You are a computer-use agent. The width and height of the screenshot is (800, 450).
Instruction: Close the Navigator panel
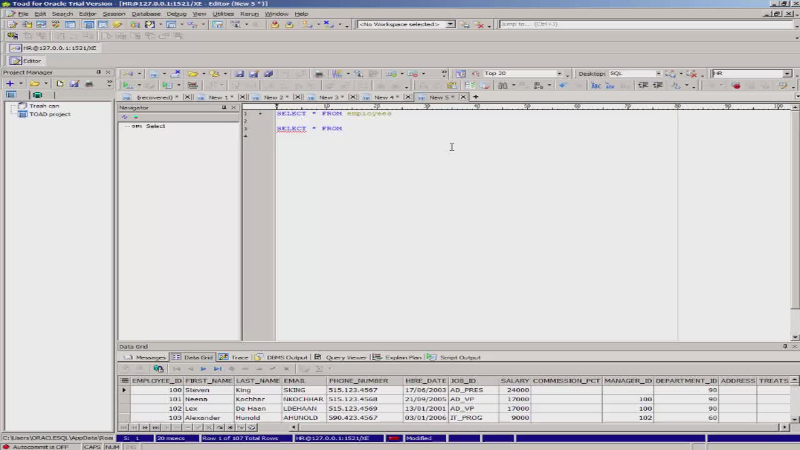[234, 107]
